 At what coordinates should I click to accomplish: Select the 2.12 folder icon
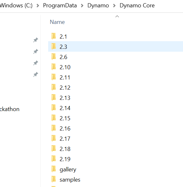pyautogui.click(x=54, y=87)
